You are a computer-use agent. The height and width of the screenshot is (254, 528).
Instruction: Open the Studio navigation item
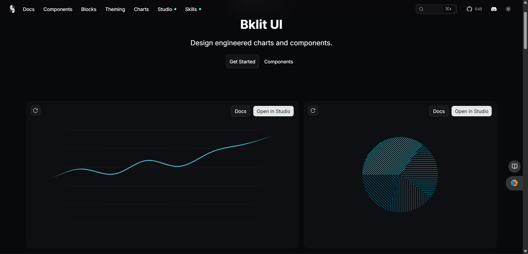pos(167,9)
